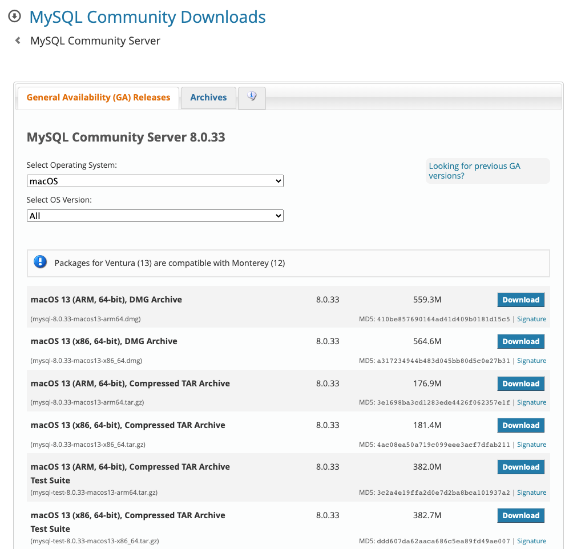Open Signature link for x86_64.dmg package
The image size is (573, 549).
point(531,361)
